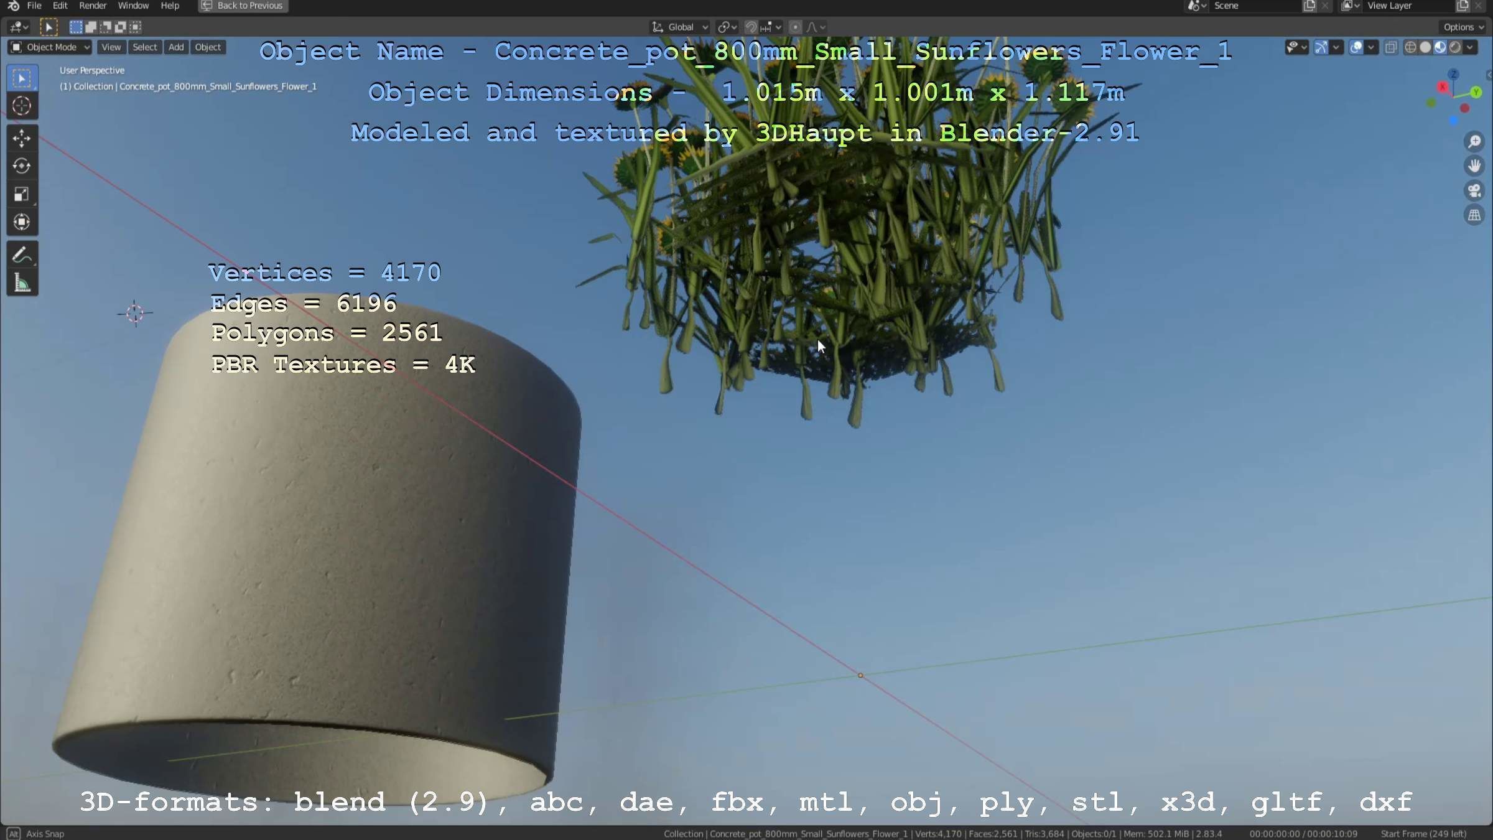Click the Back to Previous button
This screenshot has height=840, width=1493.
[243, 6]
